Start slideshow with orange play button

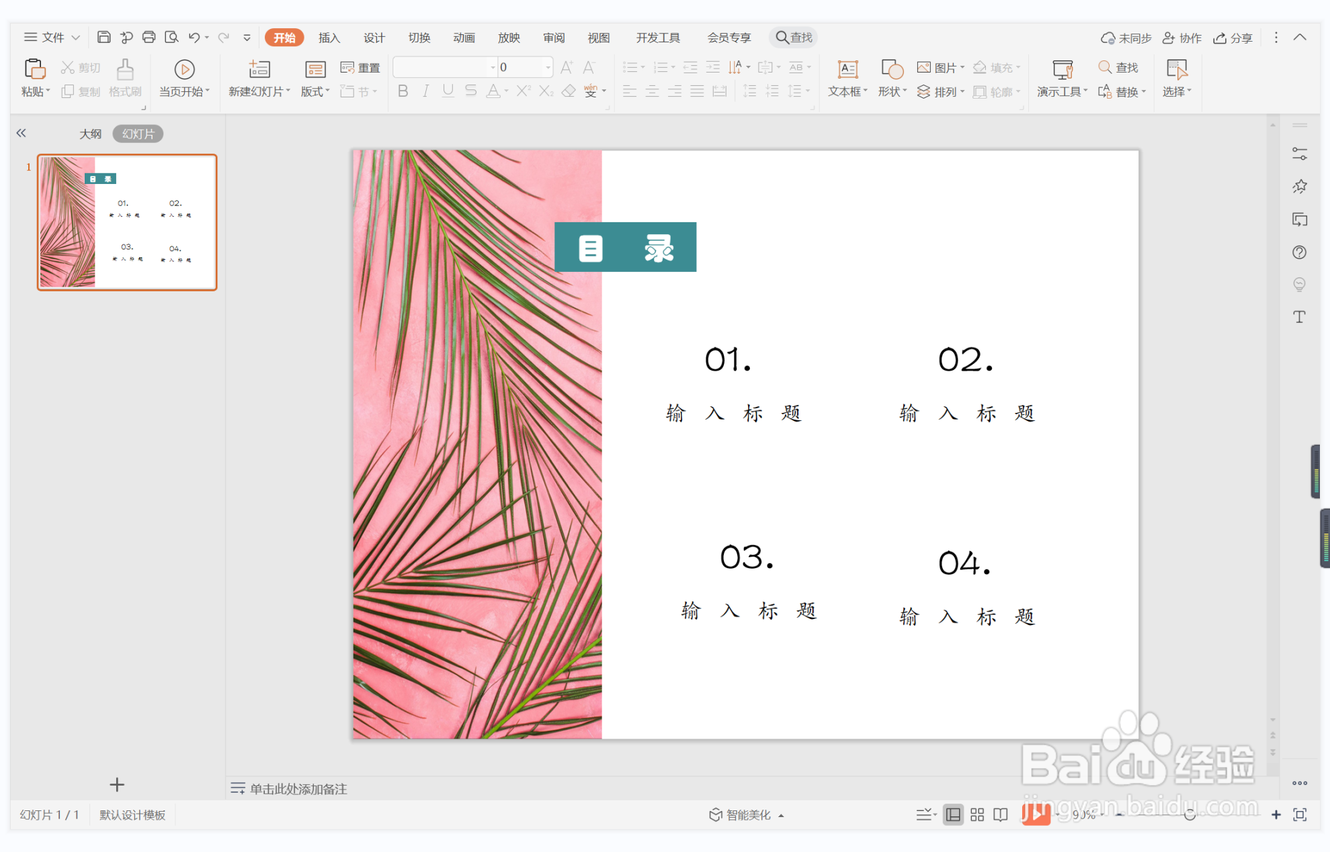click(1036, 814)
